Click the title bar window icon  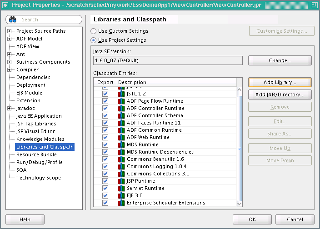[5, 5]
